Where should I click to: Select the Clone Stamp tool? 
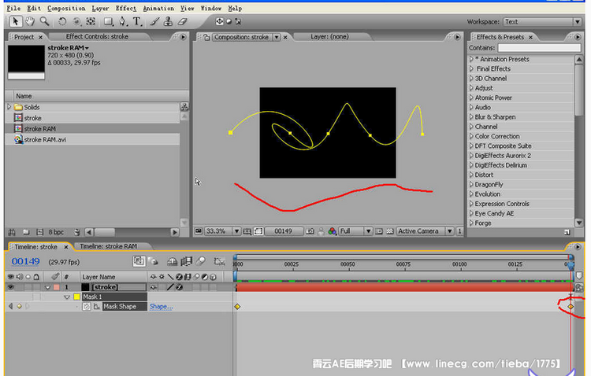coord(168,21)
